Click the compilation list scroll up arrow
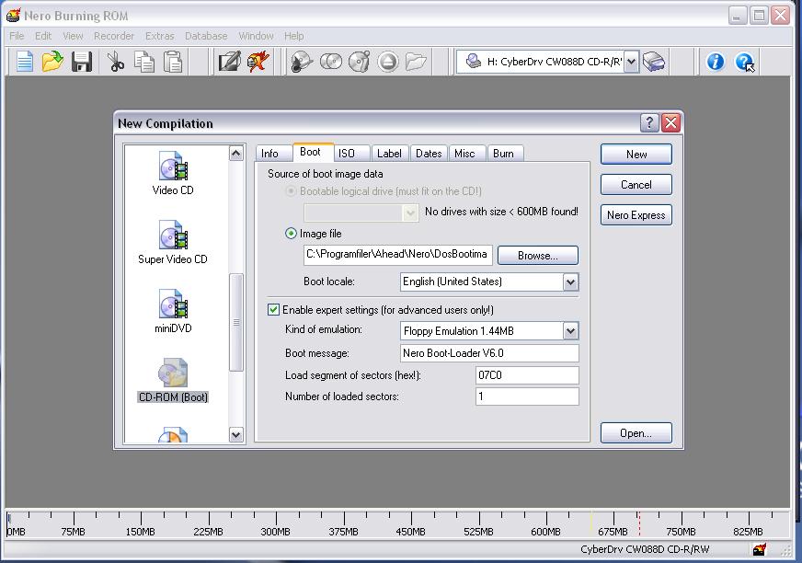Screen dimensions: 802x563 tap(235, 153)
